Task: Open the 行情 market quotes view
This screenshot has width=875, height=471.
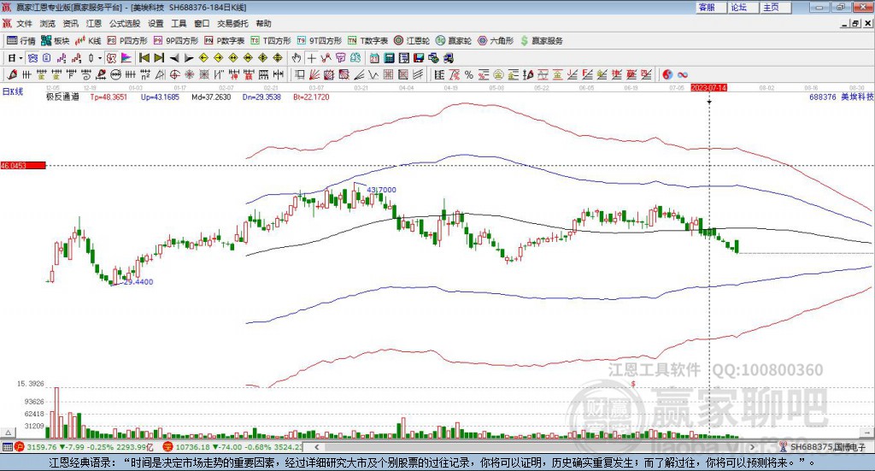Action: click(x=21, y=41)
